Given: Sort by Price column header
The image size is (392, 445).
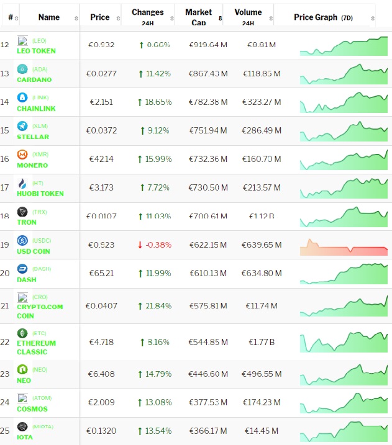Looking at the screenshot, I should coord(99,17).
